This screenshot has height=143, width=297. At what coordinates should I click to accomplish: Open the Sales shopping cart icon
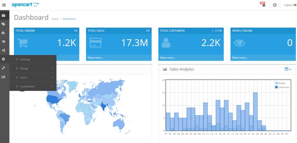(x=3, y=42)
